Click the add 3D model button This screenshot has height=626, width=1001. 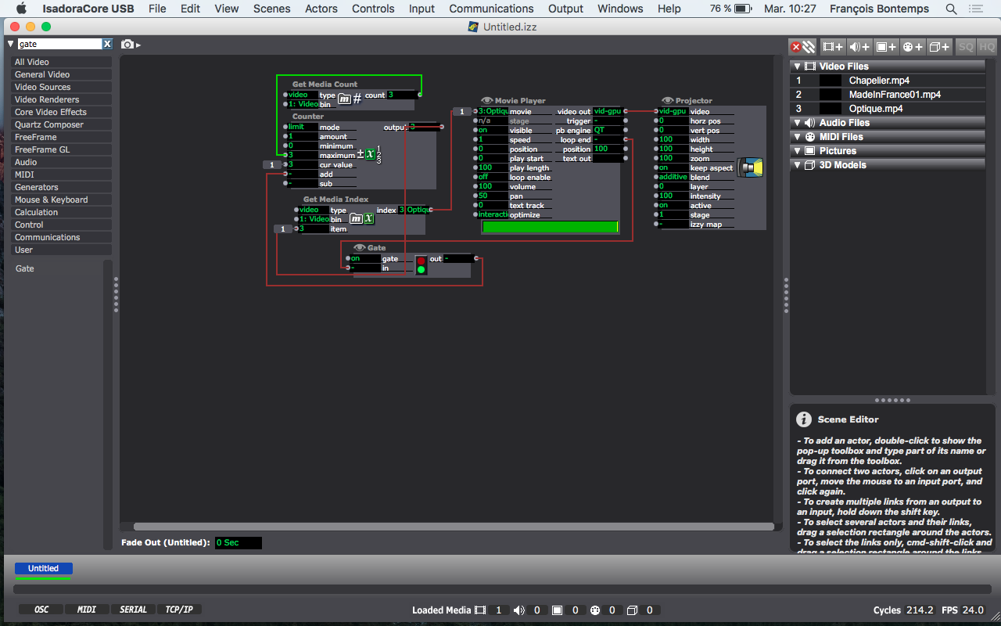click(x=939, y=47)
